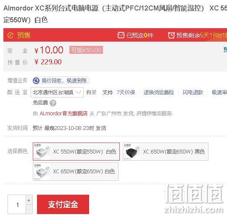The width and height of the screenshot is (227, 217).
Task: Click the presale clock icon
Action: [x=10, y=35]
